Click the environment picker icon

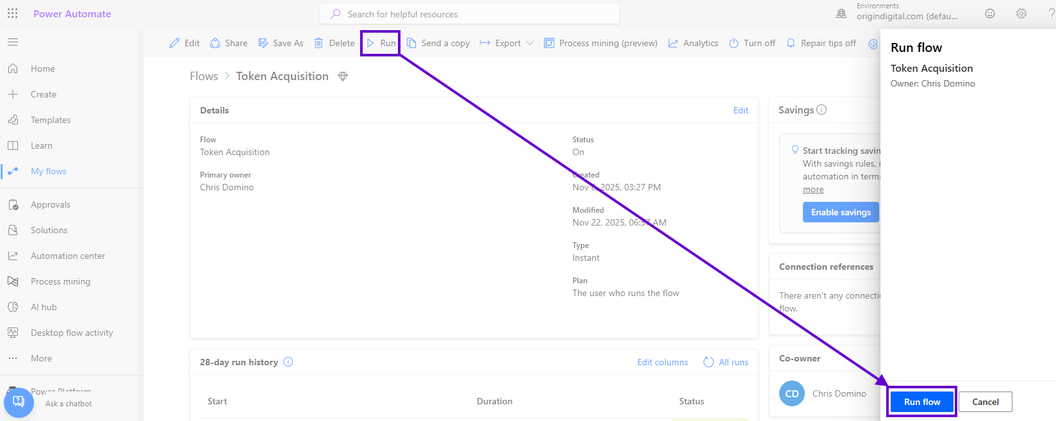841,13
